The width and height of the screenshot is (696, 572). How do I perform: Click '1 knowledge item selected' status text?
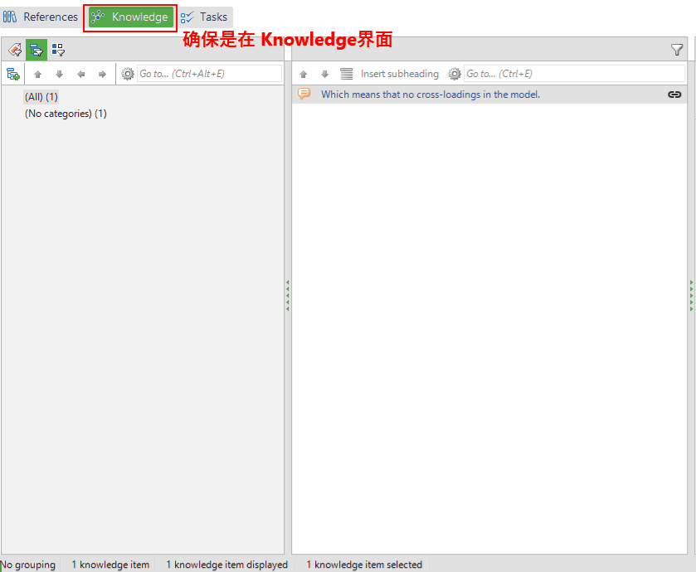(x=364, y=565)
